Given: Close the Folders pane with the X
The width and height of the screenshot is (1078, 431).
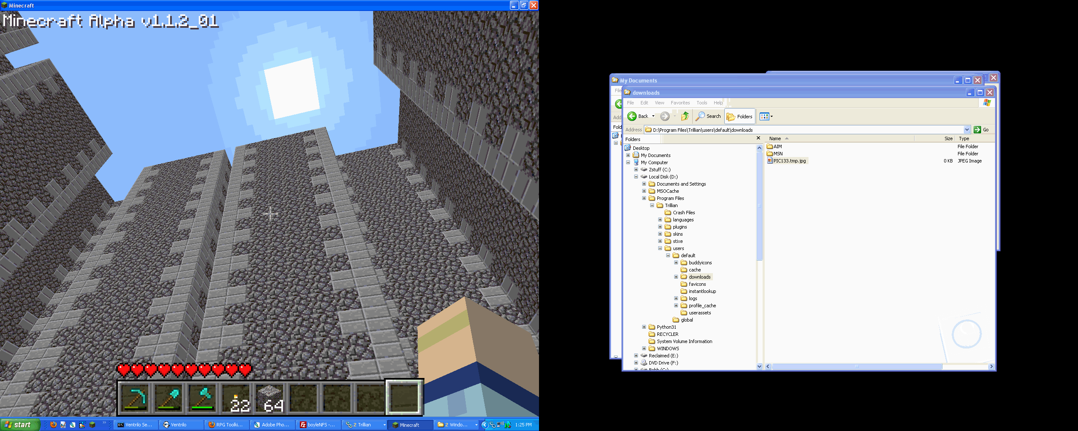Looking at the screenshot, I should pyautogui.click(x=758, y=138).
